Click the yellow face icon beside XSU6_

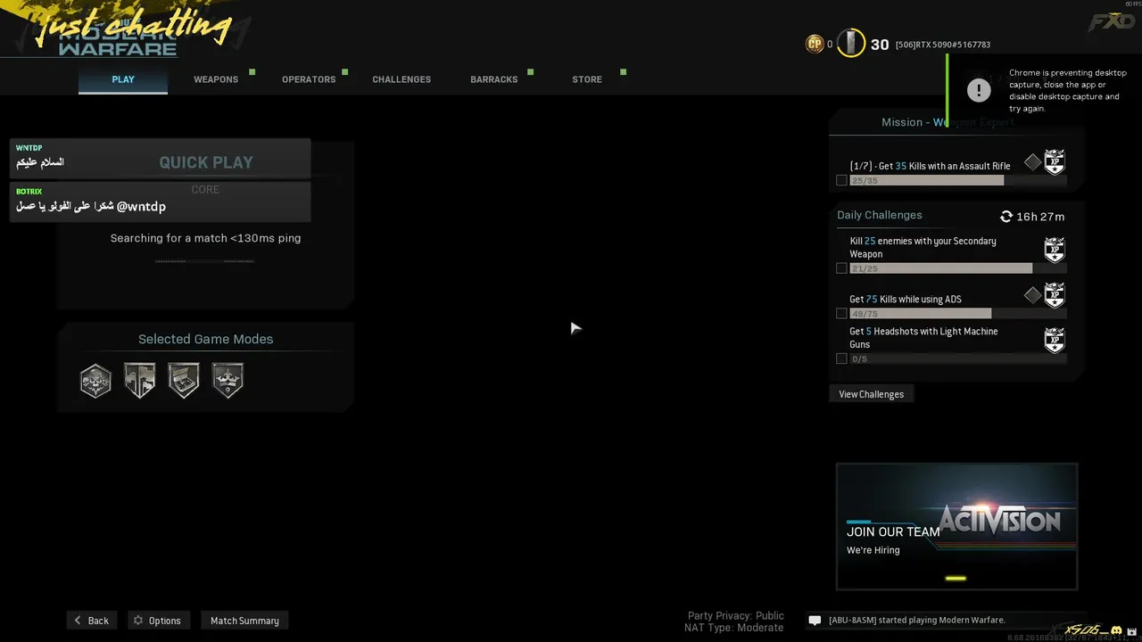(1115, 630)
